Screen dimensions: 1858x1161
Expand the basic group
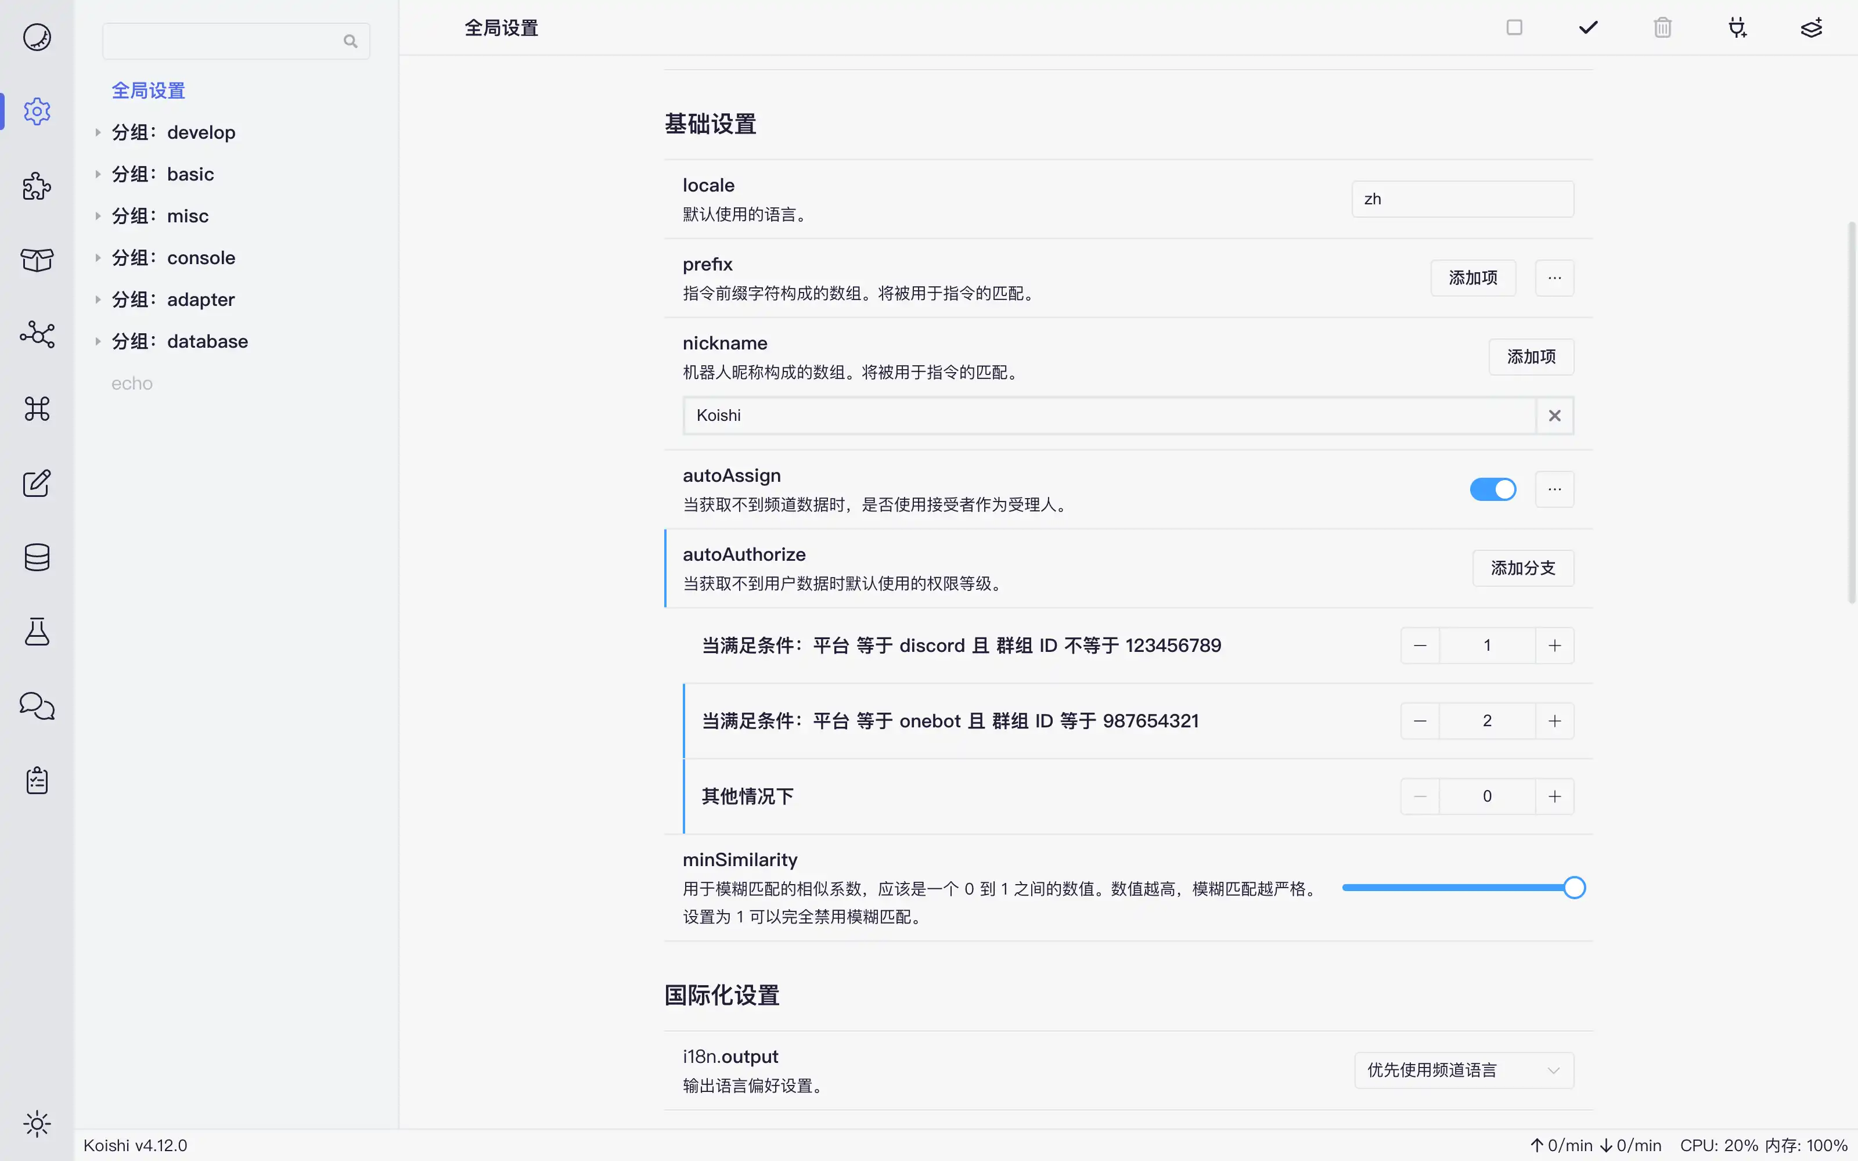tap(98, 174)
